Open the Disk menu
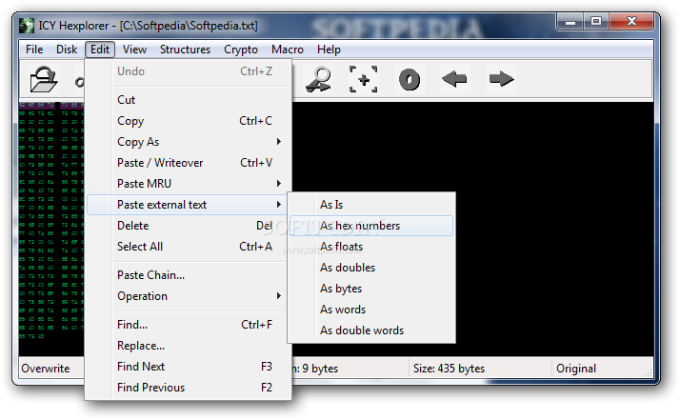The width and height of the screenshot is (680, 420). pyautogui.click(x=67, y=50)
